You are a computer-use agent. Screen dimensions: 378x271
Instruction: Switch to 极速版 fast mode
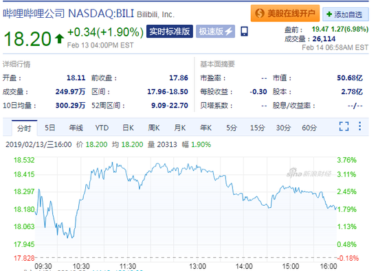coord(215,32)
